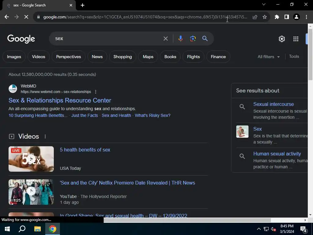Open the Shopping filter
313x235 pixels.
[x=123, y=57]
